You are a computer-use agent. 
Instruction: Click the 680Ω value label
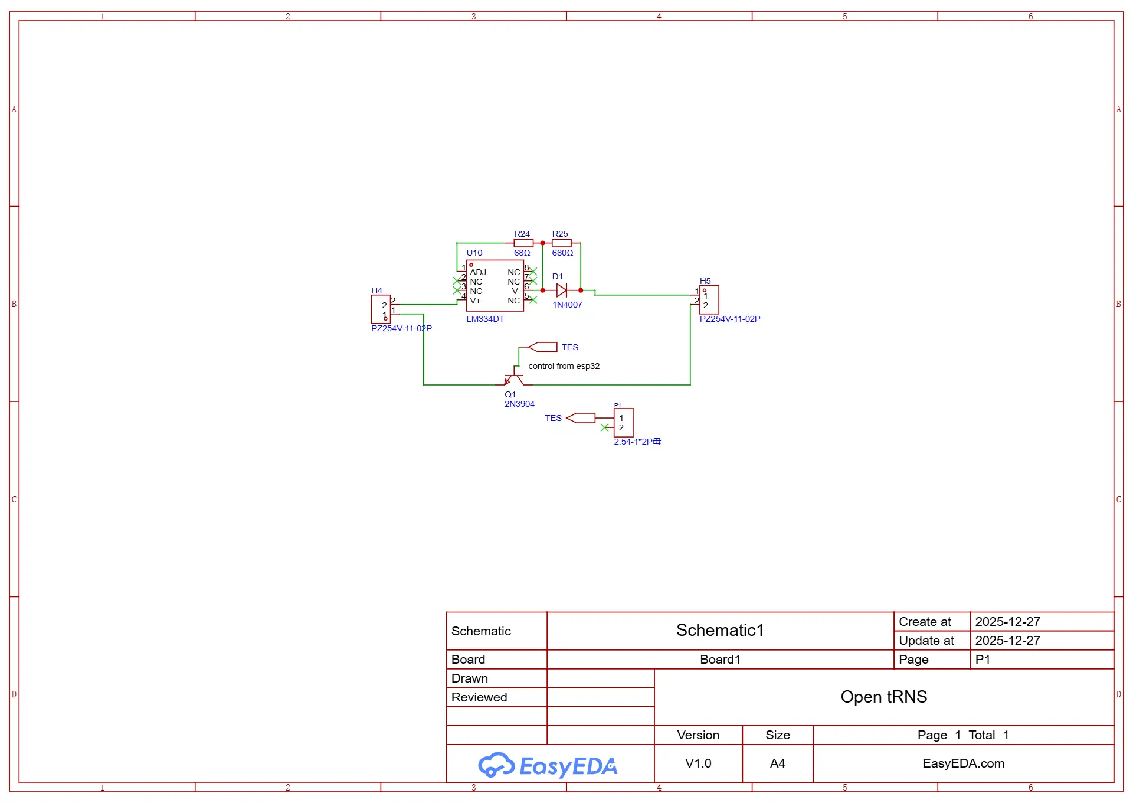(x=562, y=253)
